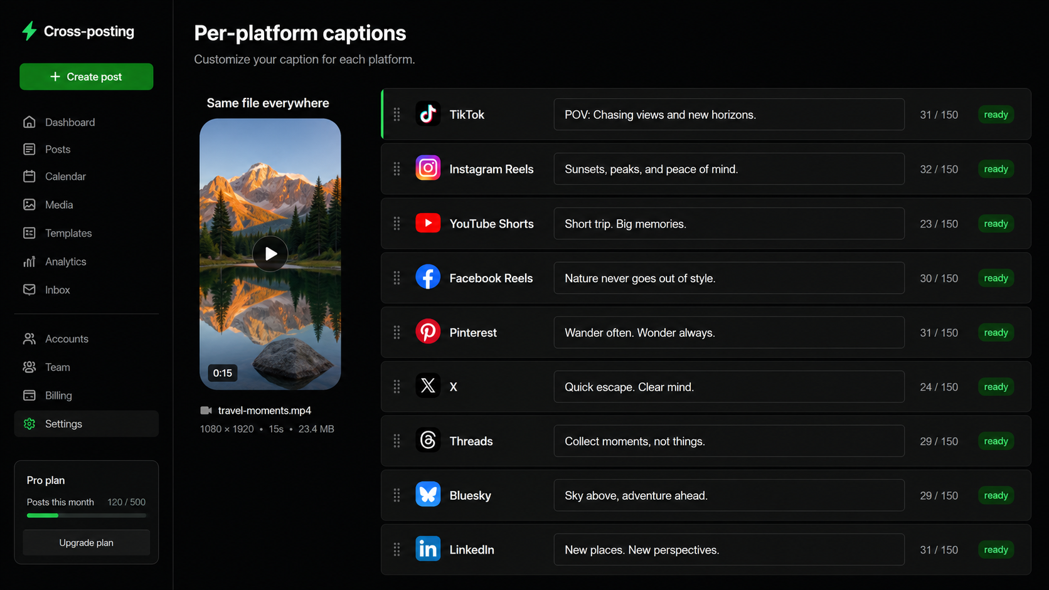Grab the Pinterest row drag handle
The image size is (1049, 590).
tap(397, 332)
